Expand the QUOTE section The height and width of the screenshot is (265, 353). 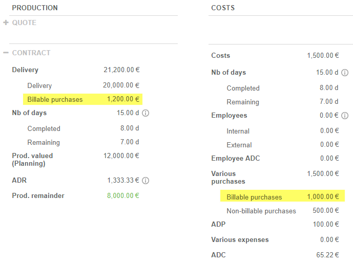tap(24, 23)
